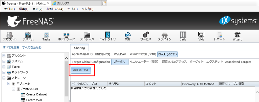Open the プラグイン toolbar icon

(x=164, y=36)
